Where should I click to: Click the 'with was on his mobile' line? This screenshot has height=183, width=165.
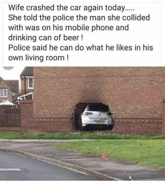pos(69,28)
